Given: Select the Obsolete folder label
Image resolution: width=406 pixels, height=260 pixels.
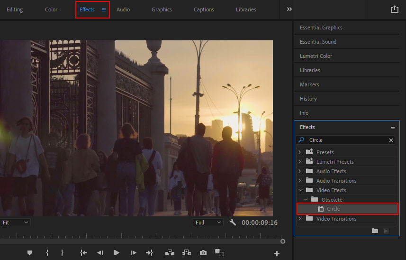Looking at the screenshot, I should tap(332, 200).
